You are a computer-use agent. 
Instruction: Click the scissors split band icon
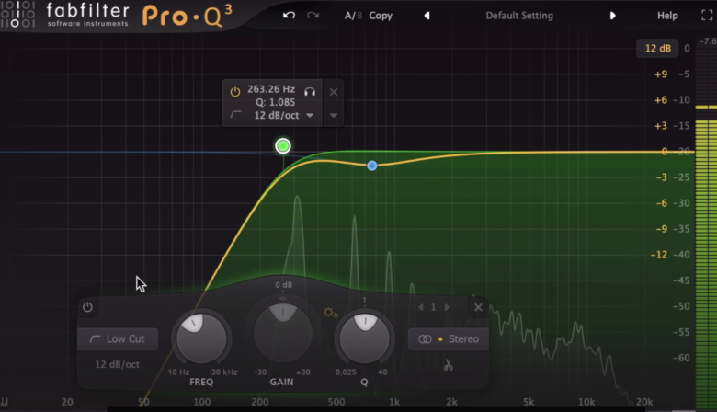[x=449, y=364]
